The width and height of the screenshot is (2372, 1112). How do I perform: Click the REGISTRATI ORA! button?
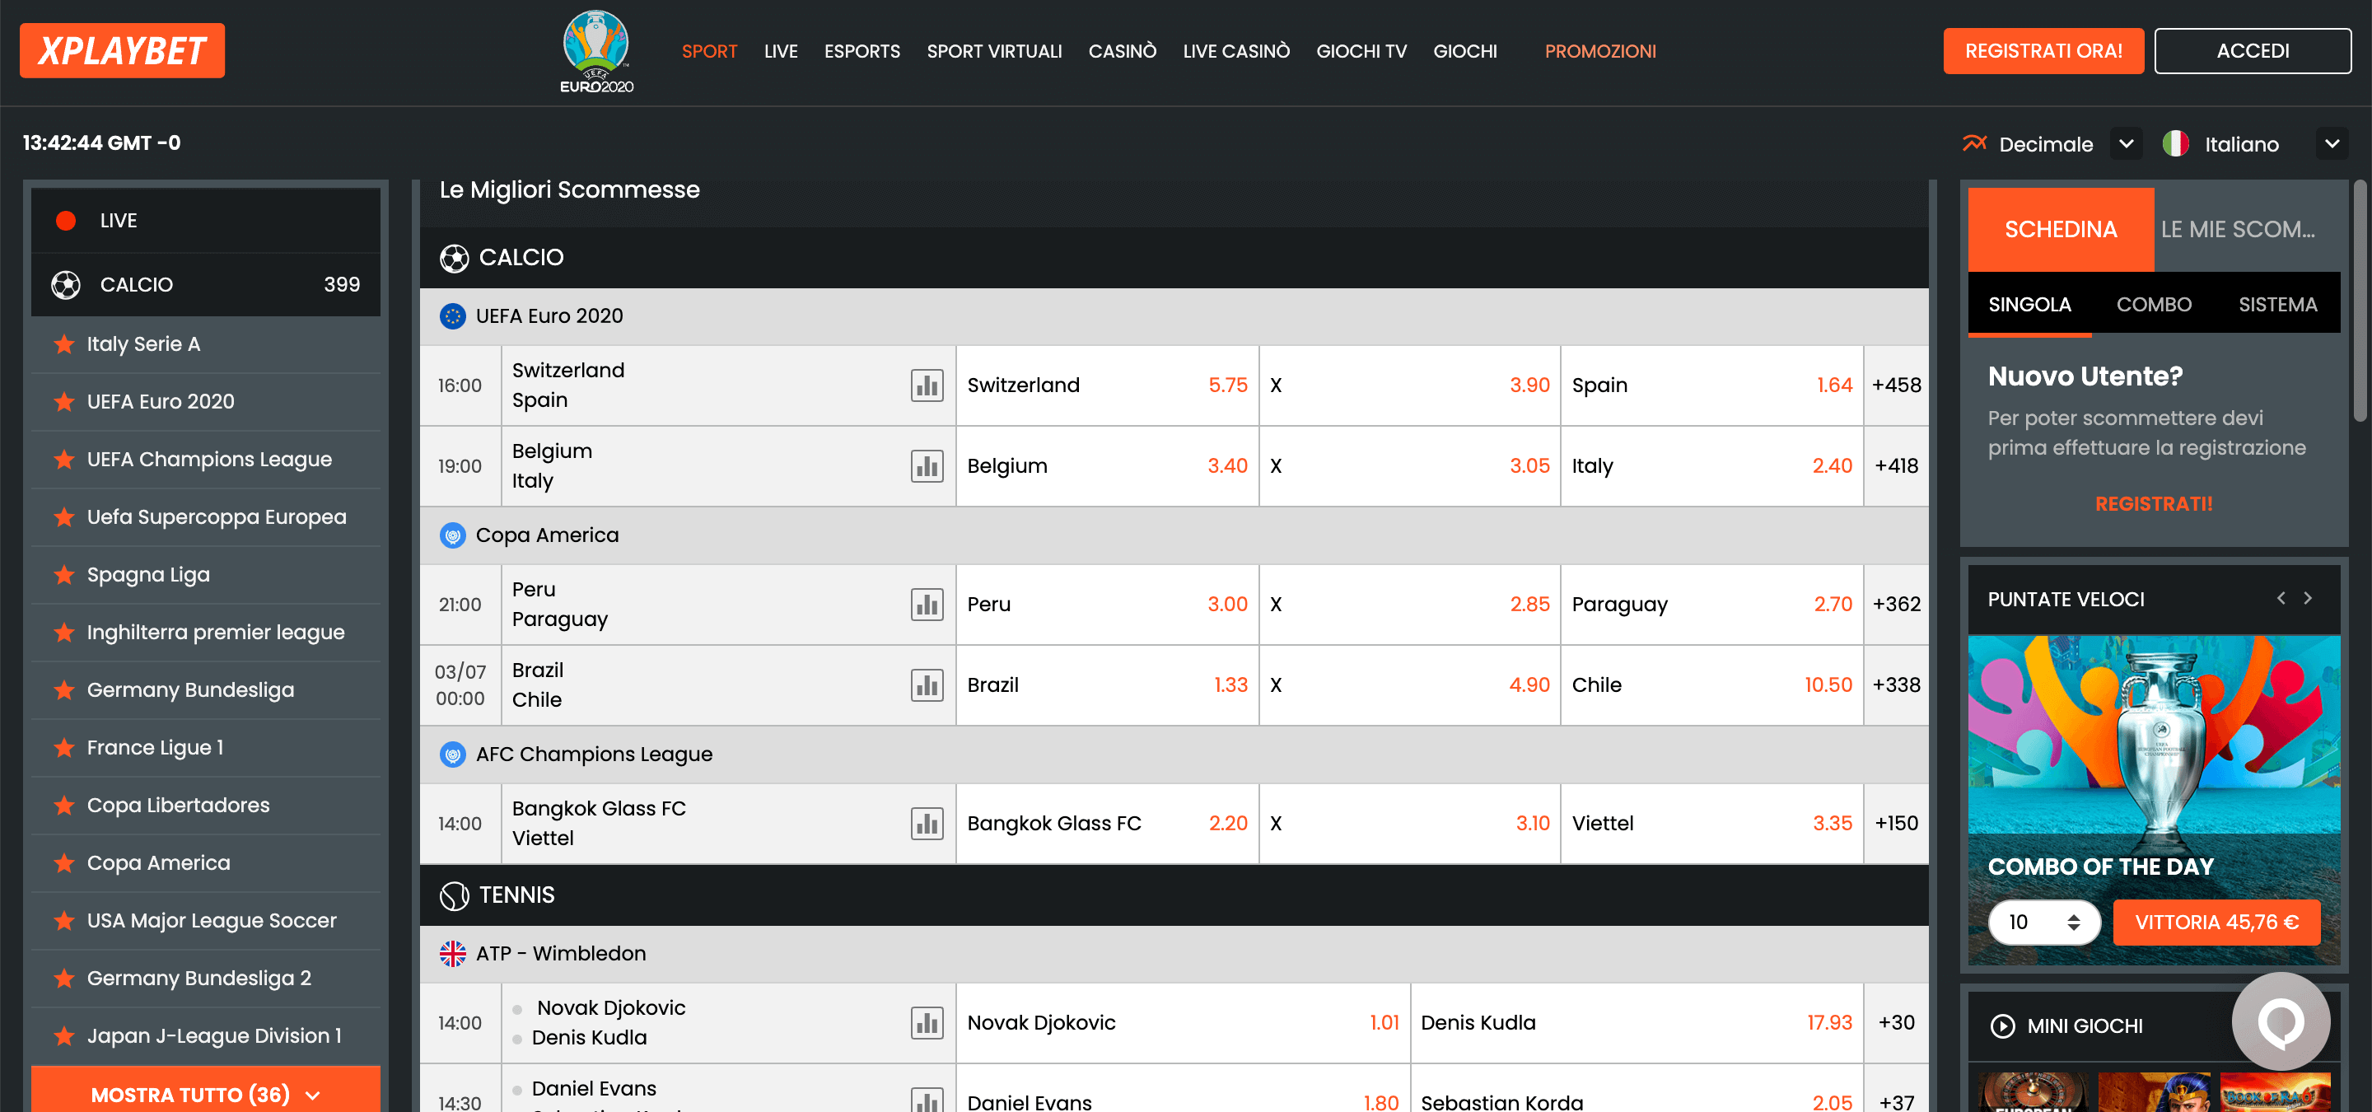pyautogui.click(x=2043, y=50)
